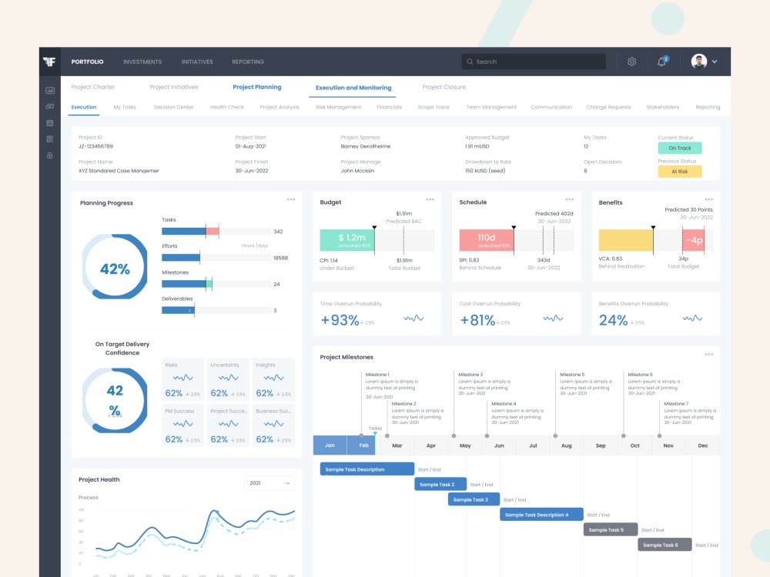Click Cost Overrun Probability trend sparkline
The width and height of the screenshot is (770, 577).
point(553,319)
